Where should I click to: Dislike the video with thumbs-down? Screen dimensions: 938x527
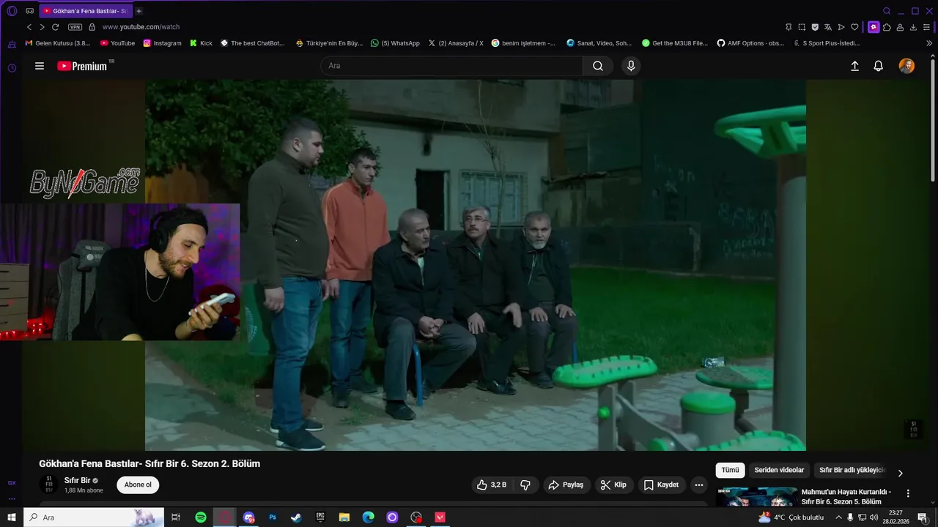point(525,485)
